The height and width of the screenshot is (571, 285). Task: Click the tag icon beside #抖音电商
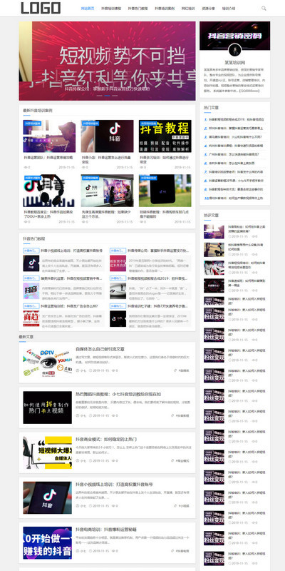[x=173, y=551]
